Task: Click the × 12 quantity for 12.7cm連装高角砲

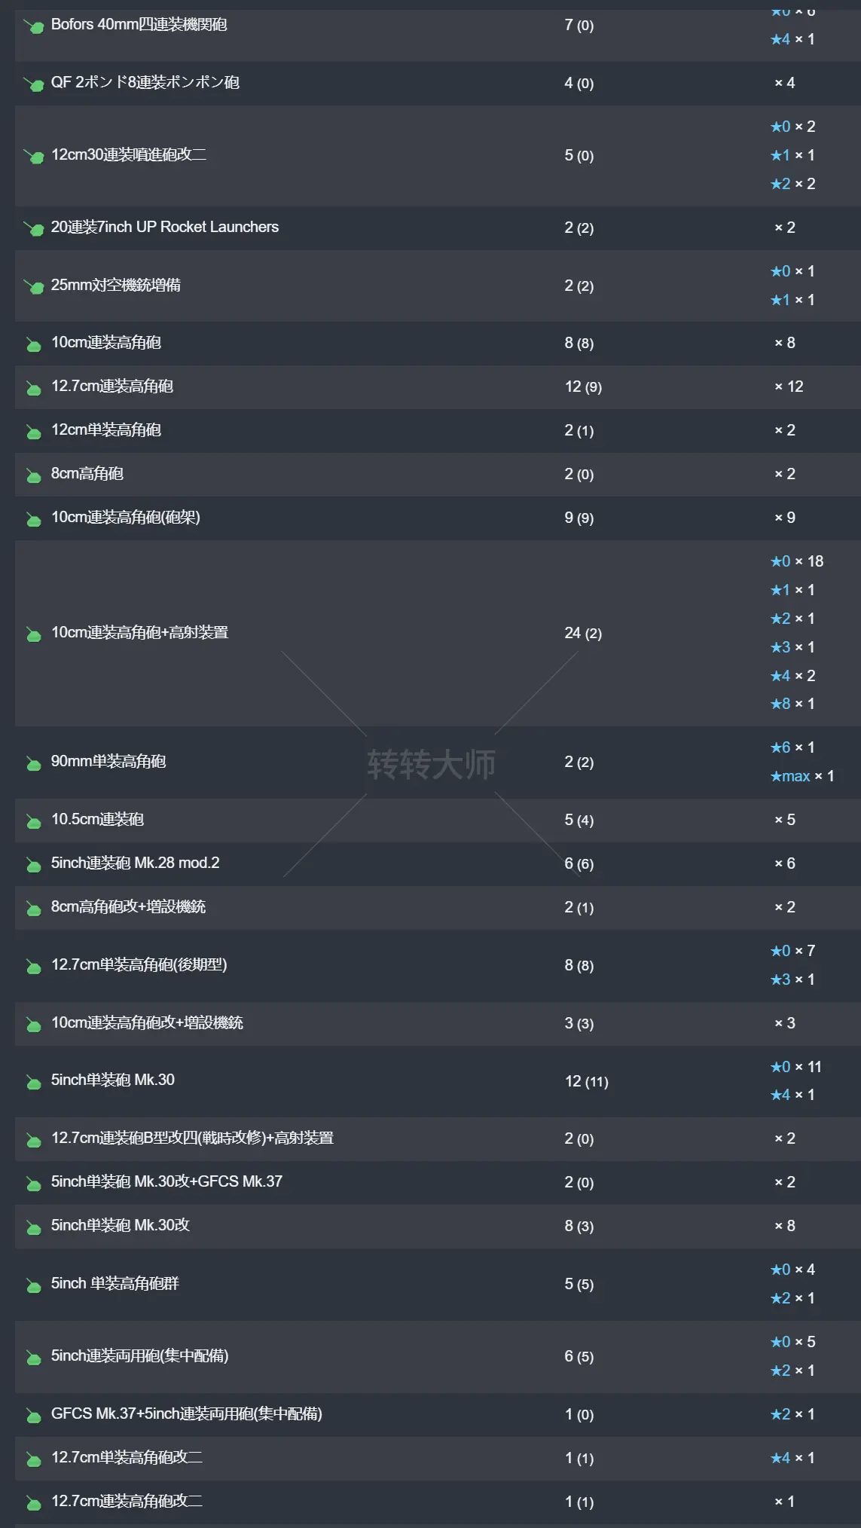Action: coord(789,387)
